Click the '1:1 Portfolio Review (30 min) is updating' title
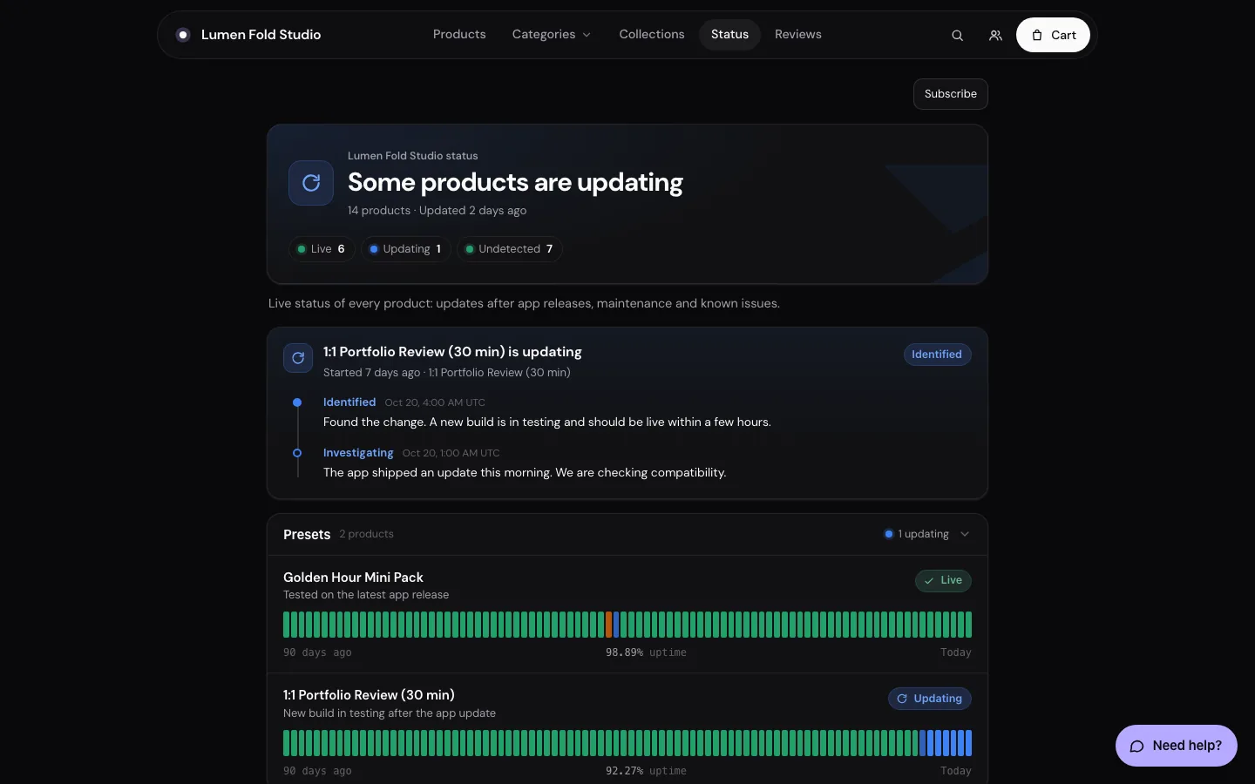The image size is (1255, 784). click(x=452, y=352)
